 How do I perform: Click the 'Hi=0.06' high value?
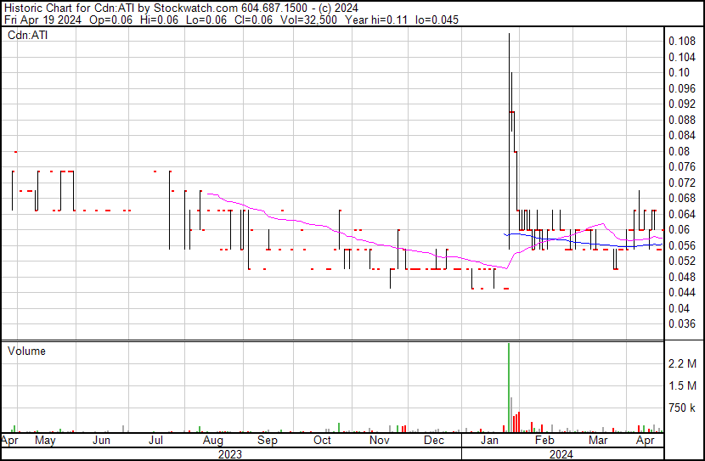[x=159, y=20]
